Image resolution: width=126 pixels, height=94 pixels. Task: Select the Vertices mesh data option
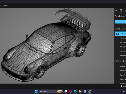(x=123, y=38)
